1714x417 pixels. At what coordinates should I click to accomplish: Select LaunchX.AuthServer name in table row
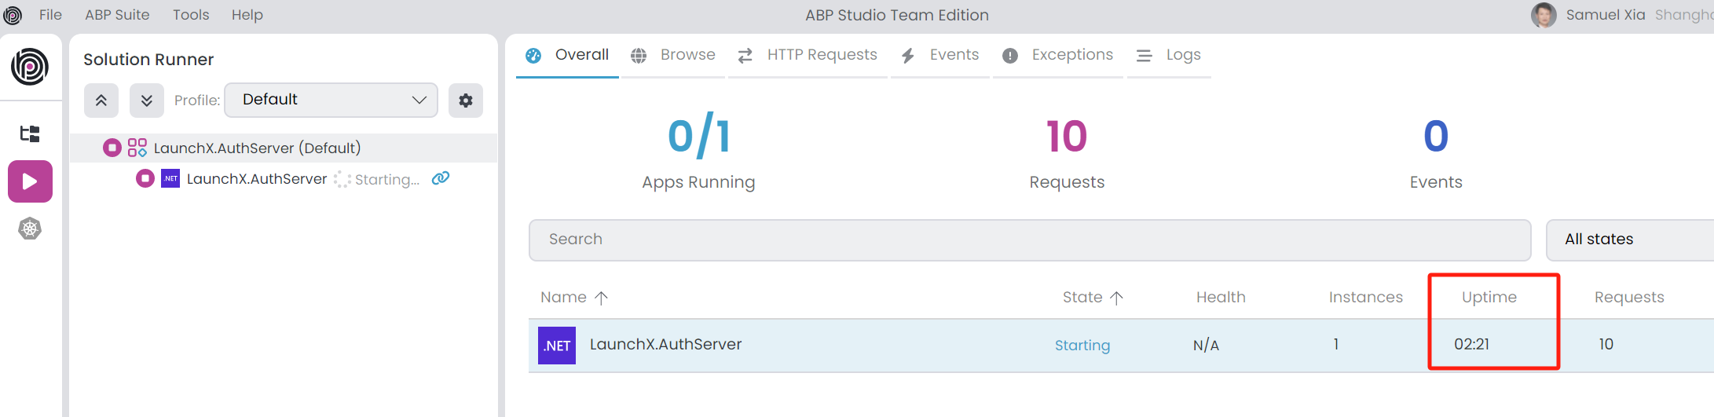pyautogui.click(x=665, y=344)
